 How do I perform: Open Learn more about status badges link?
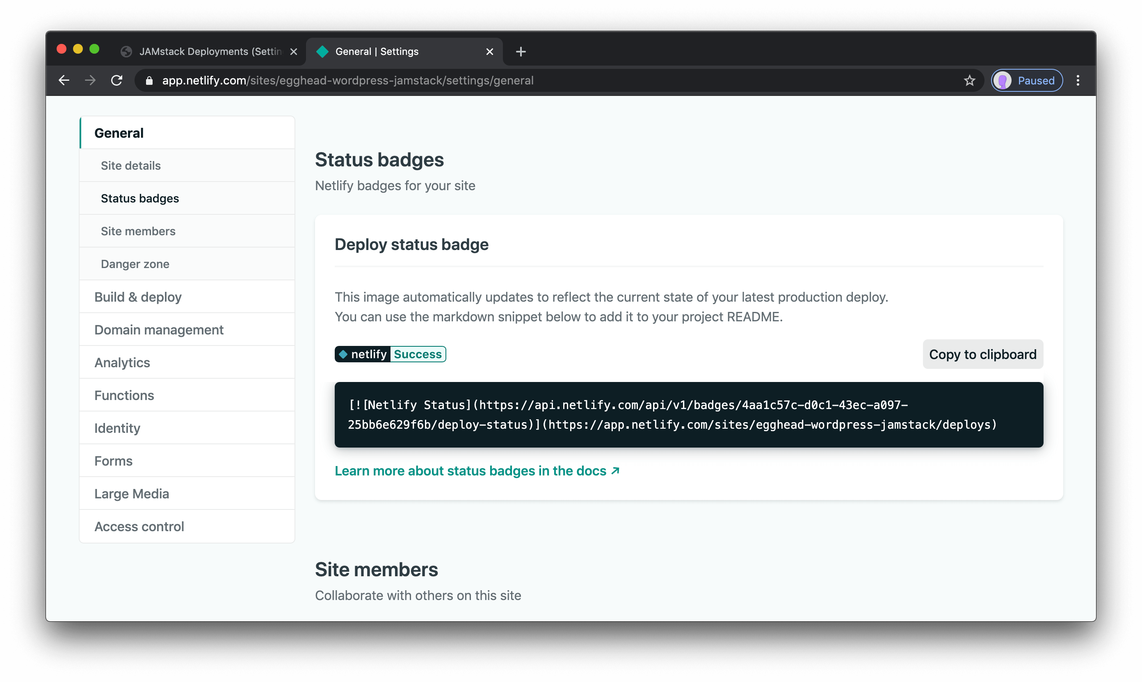(x=477, y=470)
